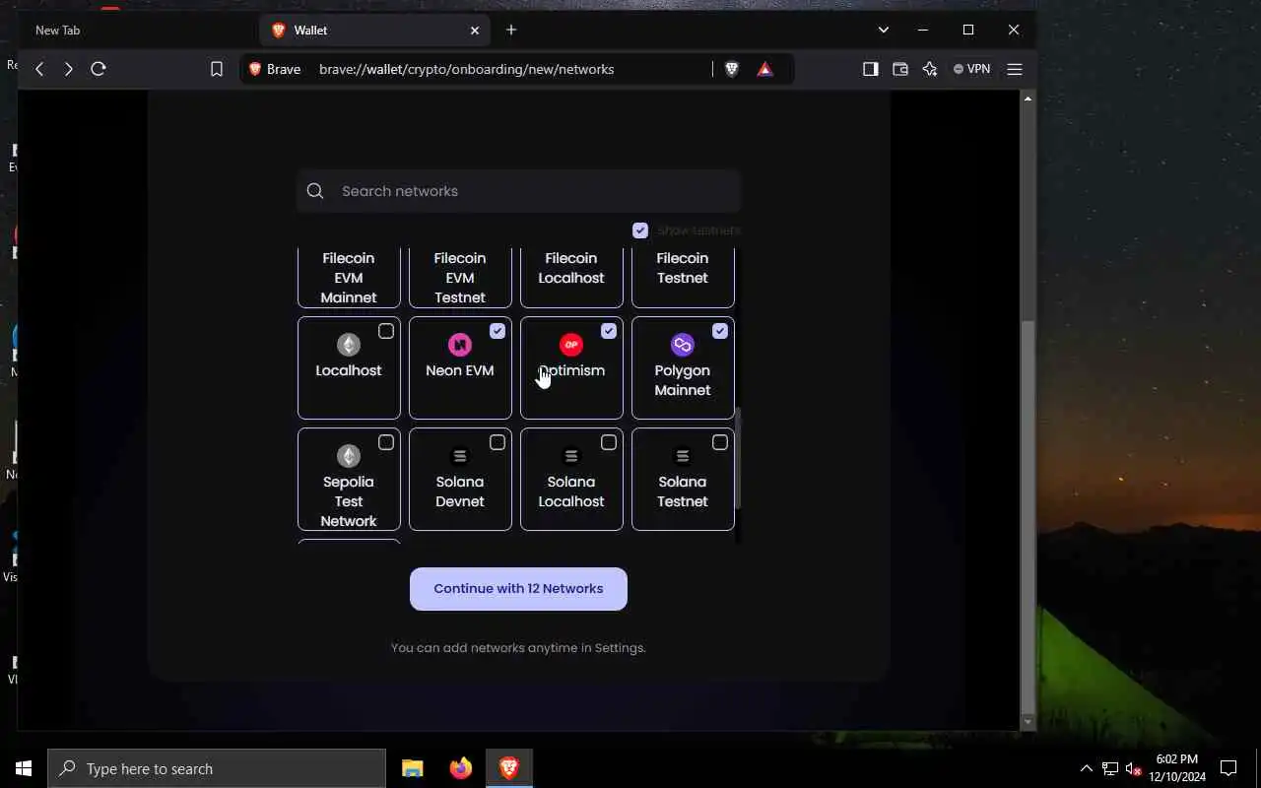Image resolution: width=1261 pixels, height=788 pixels.
Task: Uncheck the Show testnets checkbox
Action: tap(640, 230)
